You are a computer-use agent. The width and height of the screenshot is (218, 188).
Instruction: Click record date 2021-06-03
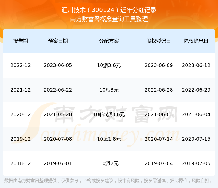click(x=159, y=114)
